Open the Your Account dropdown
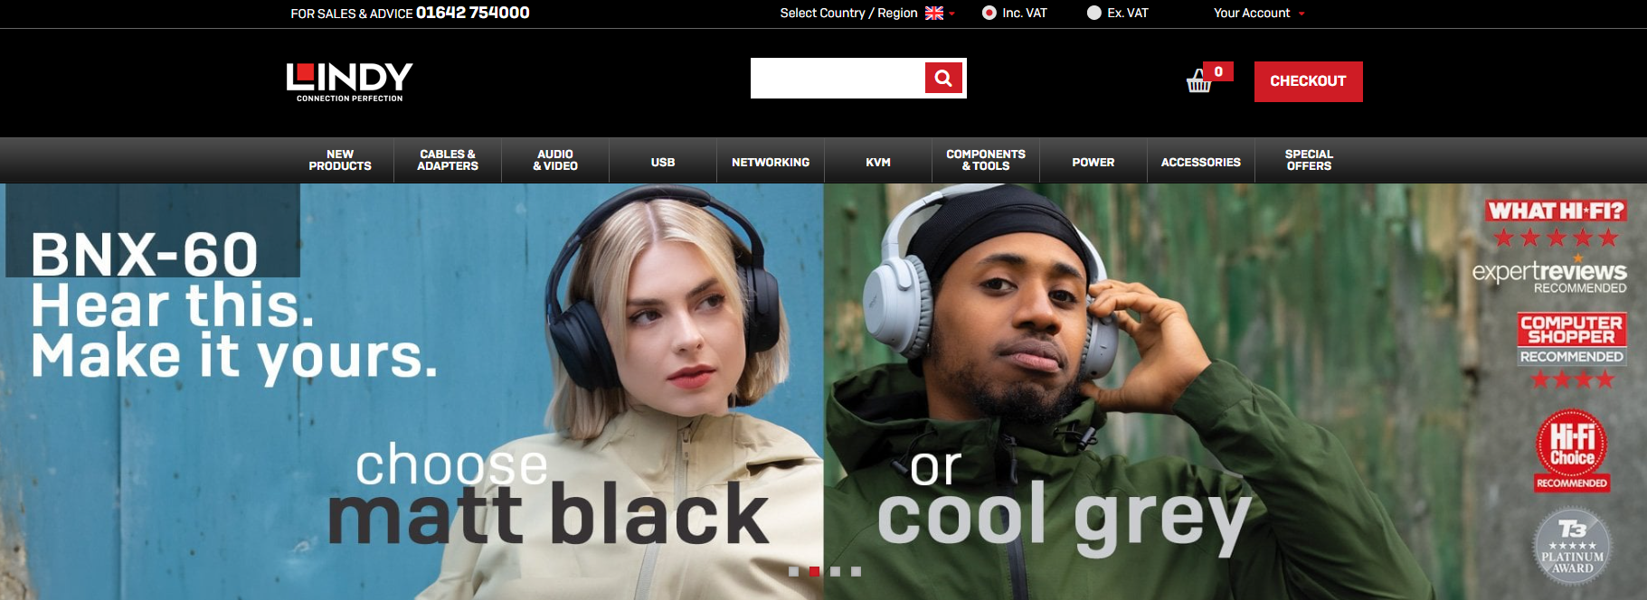 click(x=1258, y=13)
